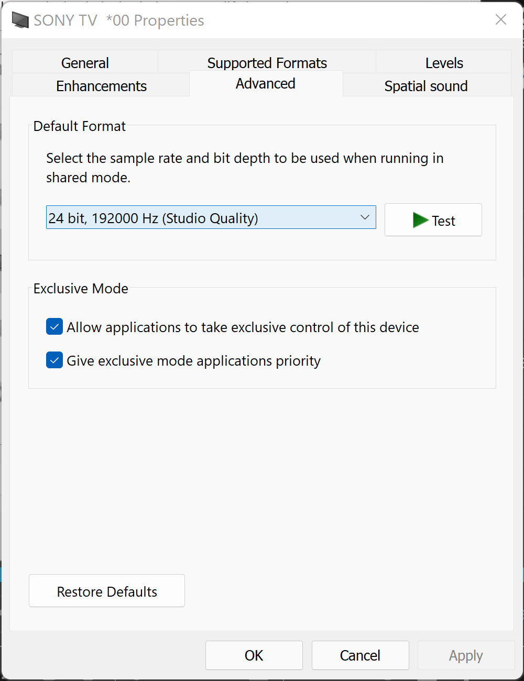Click the Restore Defaults button
The width and height of the screenshot is (524, 681).
(x=107, y=591)
